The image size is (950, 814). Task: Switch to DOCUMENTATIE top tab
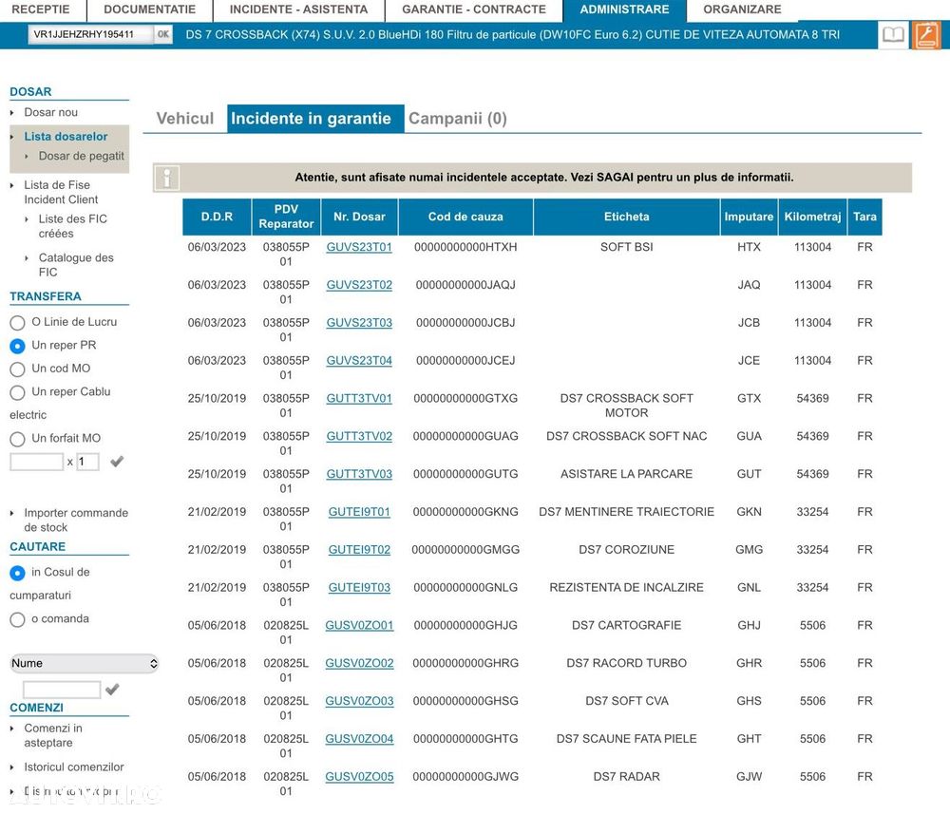[150, 9]
